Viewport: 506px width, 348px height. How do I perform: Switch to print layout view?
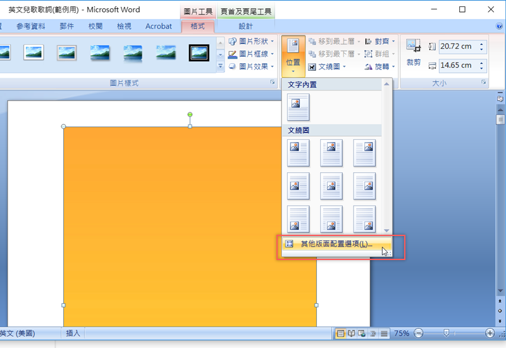[340, 333]
